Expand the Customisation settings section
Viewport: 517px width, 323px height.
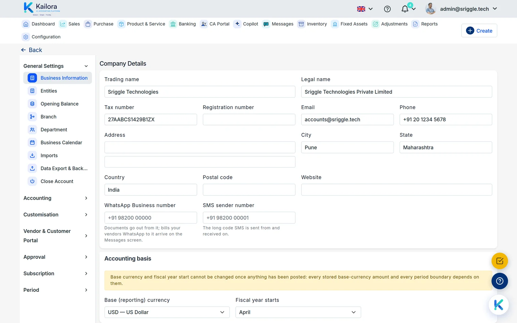pos(56,215)
